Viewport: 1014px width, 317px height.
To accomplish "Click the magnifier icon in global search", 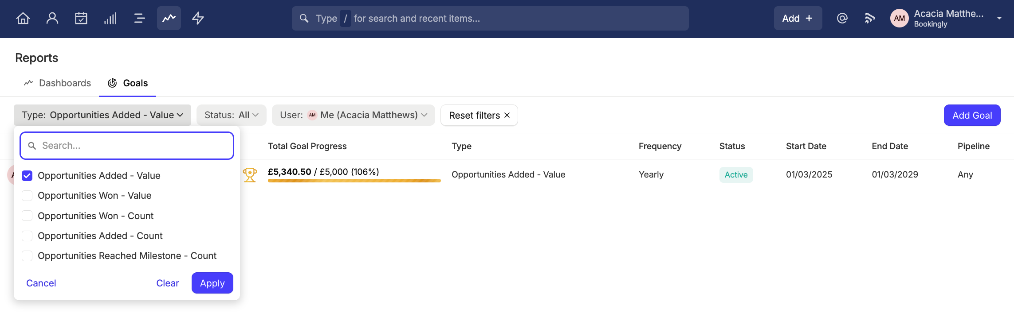I will 304,18.
